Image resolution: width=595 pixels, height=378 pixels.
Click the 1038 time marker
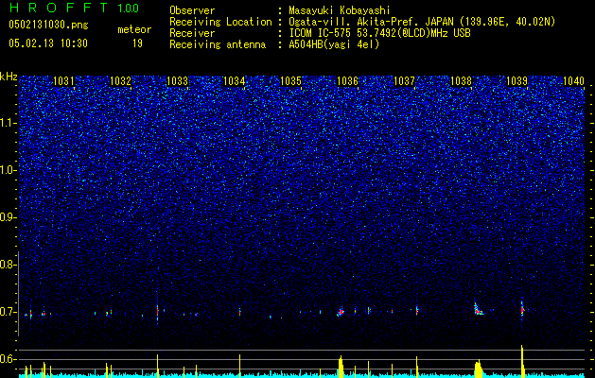click(461, 80)
